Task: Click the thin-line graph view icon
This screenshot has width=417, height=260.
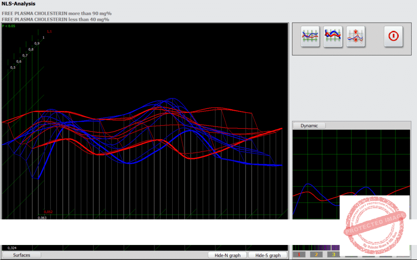Action: point(310,37)
